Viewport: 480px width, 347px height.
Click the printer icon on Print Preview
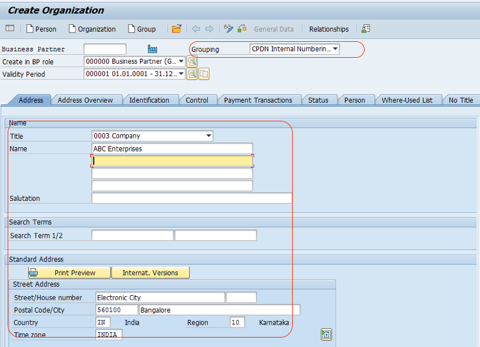coord(34,272)
